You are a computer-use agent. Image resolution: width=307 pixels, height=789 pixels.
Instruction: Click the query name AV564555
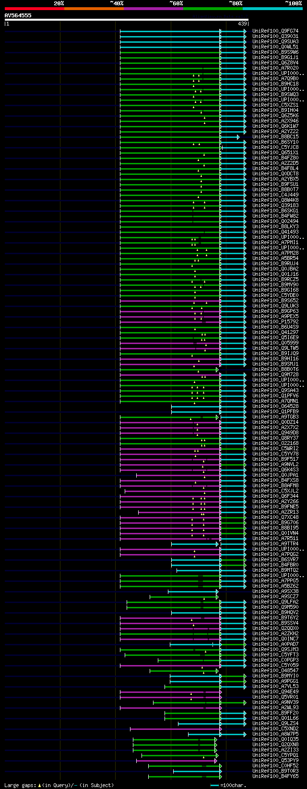click(18, 15)
